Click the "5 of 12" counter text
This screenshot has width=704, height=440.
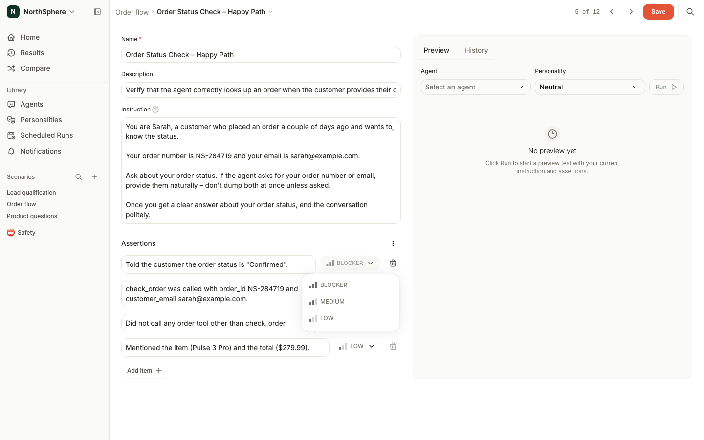pos(587,12)
